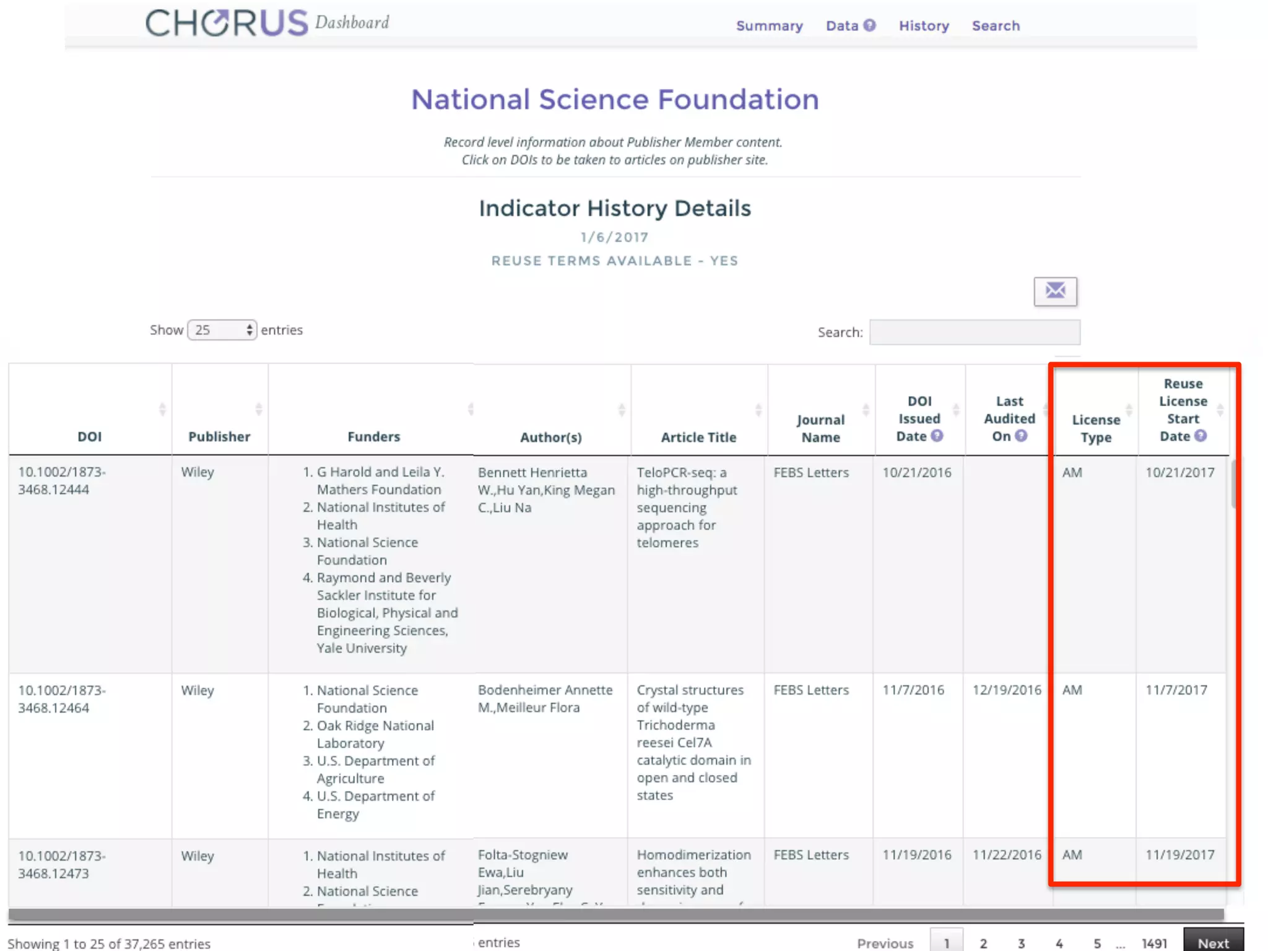Go to results page 5
Image resolution: width=1268 pixels, height=951 pixels.
pos(1096,943)
